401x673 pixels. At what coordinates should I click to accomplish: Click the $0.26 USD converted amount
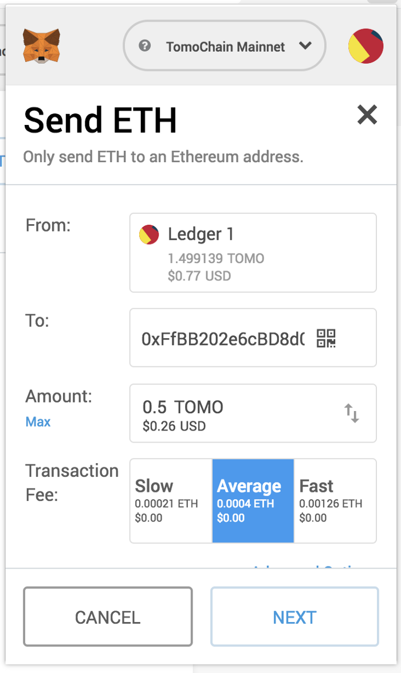coord(174,426)
